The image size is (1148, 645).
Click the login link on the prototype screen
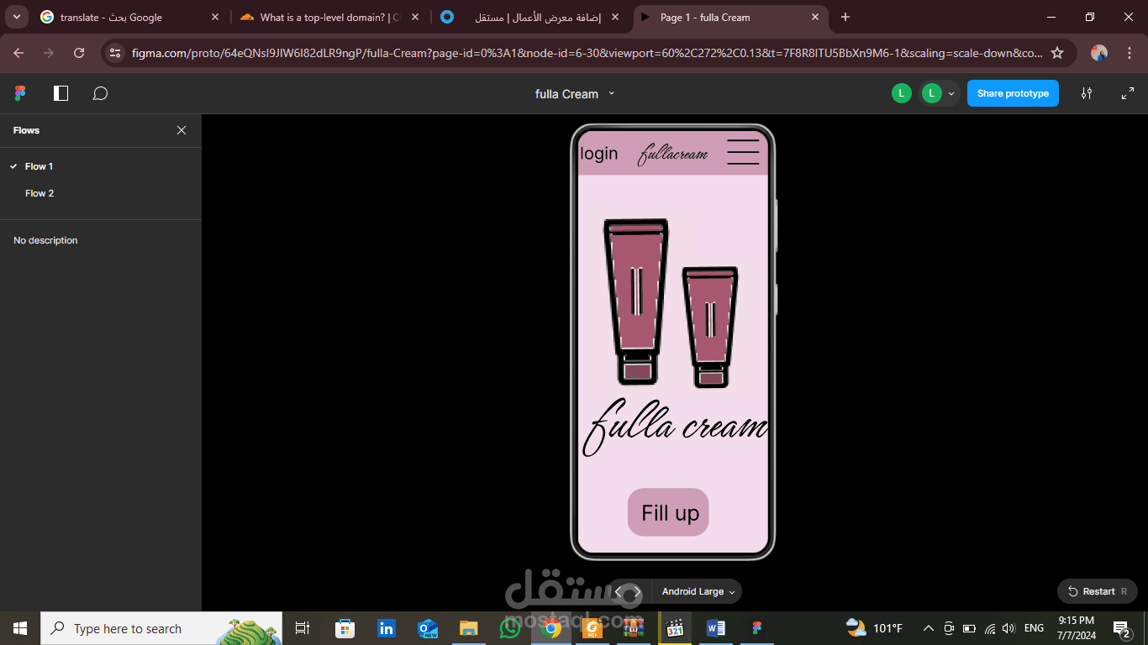(598, 153)
